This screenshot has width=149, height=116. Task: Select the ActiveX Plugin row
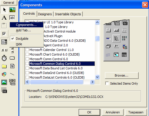53,36
